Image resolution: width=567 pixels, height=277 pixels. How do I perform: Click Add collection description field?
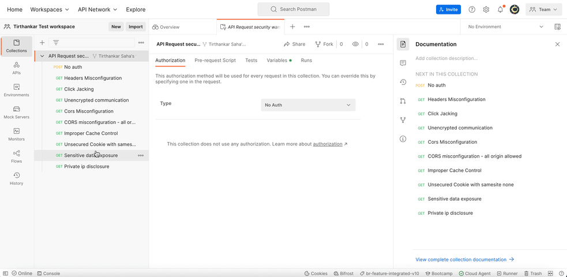[x=446, y=58]
